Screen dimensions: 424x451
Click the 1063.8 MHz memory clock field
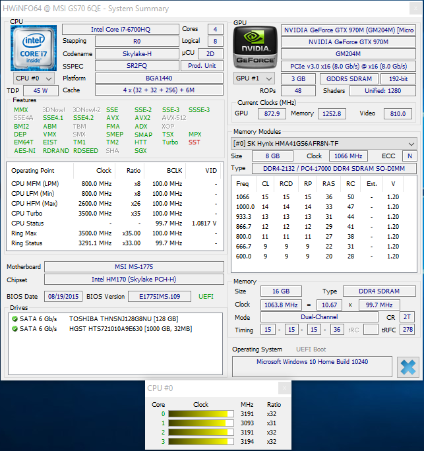281,305
